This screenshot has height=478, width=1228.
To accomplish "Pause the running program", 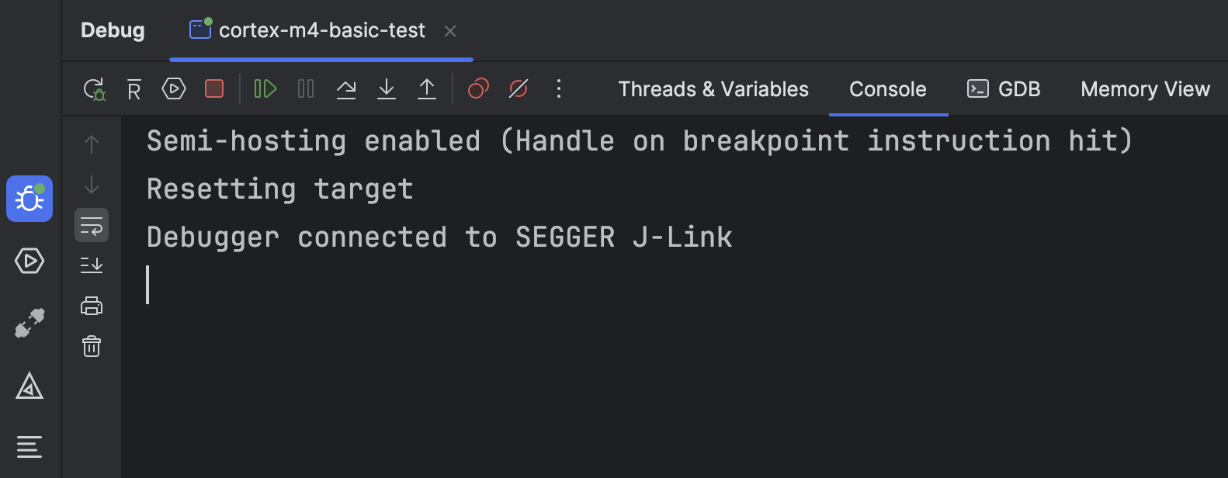I will [x=305, y=88].
